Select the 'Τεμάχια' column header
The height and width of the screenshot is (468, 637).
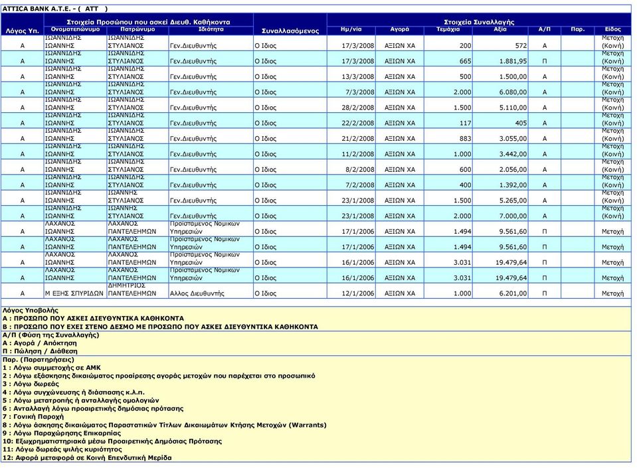[448, 30]
